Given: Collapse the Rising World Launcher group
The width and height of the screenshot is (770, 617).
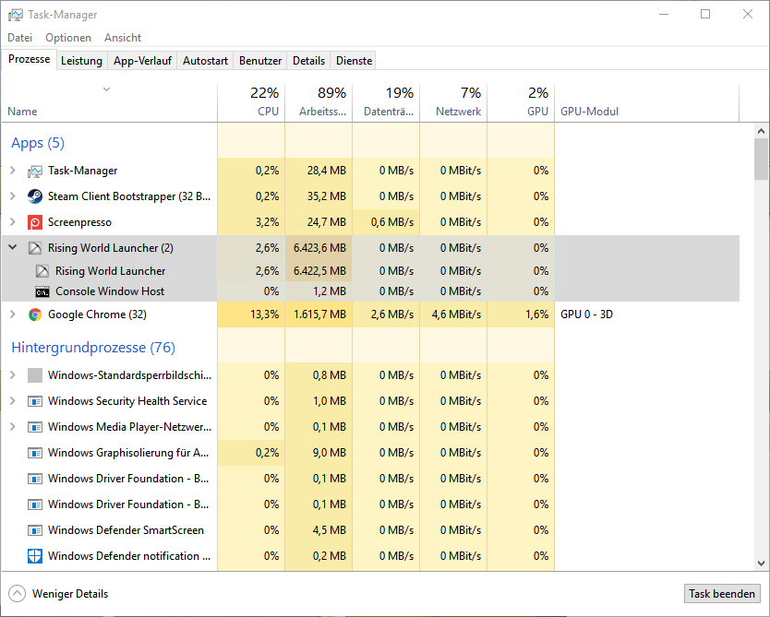Looking at the screenshot, I should pos(13,248).
